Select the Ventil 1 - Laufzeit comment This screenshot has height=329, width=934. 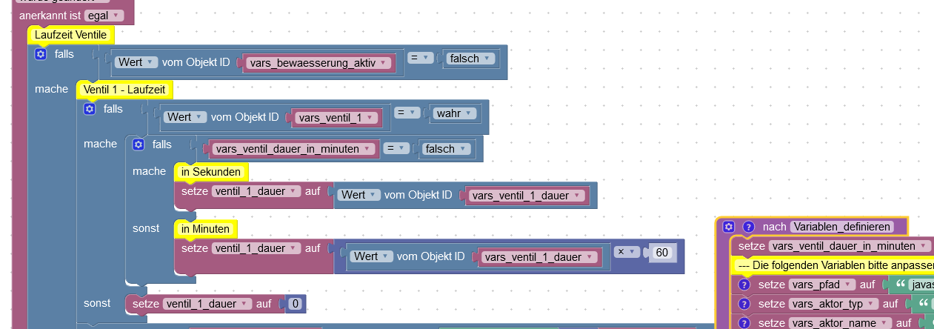click(124, 90)
